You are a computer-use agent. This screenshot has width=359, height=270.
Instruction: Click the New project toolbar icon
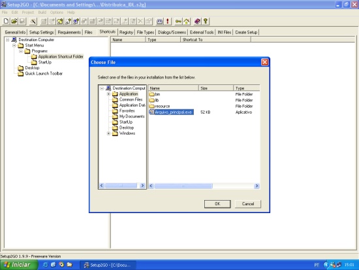pos(6,22)
